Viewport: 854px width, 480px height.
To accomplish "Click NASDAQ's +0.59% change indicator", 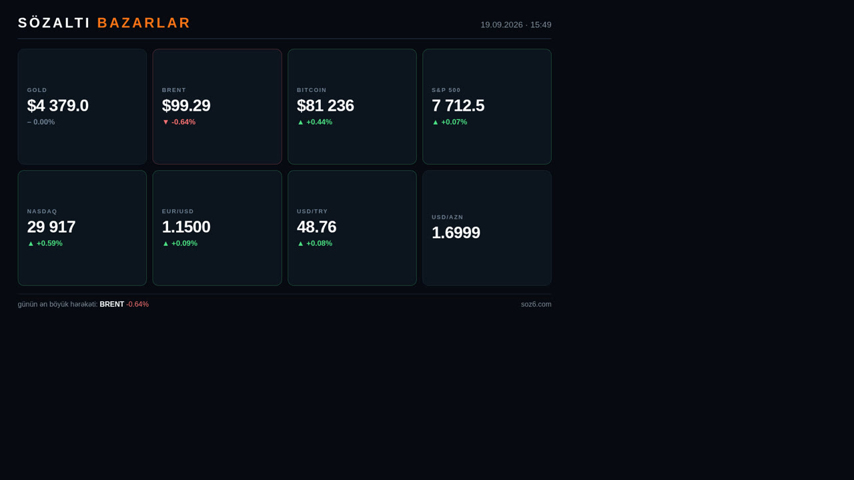I will [x=45, y=243].
